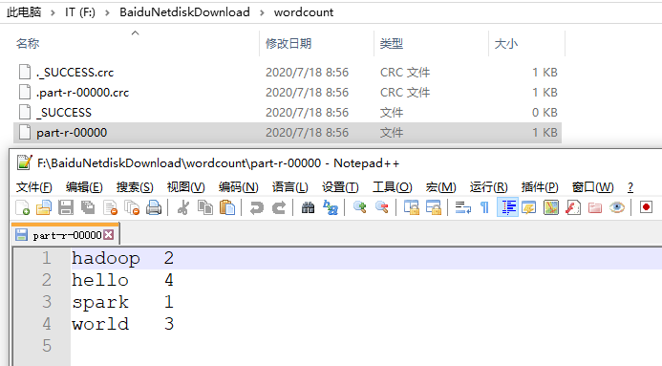
Task: Select the _SUCCESS file in Explorer
Action: (x=288, y=113)
